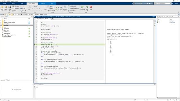This screenshot has width=180, height=101.
Task: Insert a Code block
Action: (45, 8)
